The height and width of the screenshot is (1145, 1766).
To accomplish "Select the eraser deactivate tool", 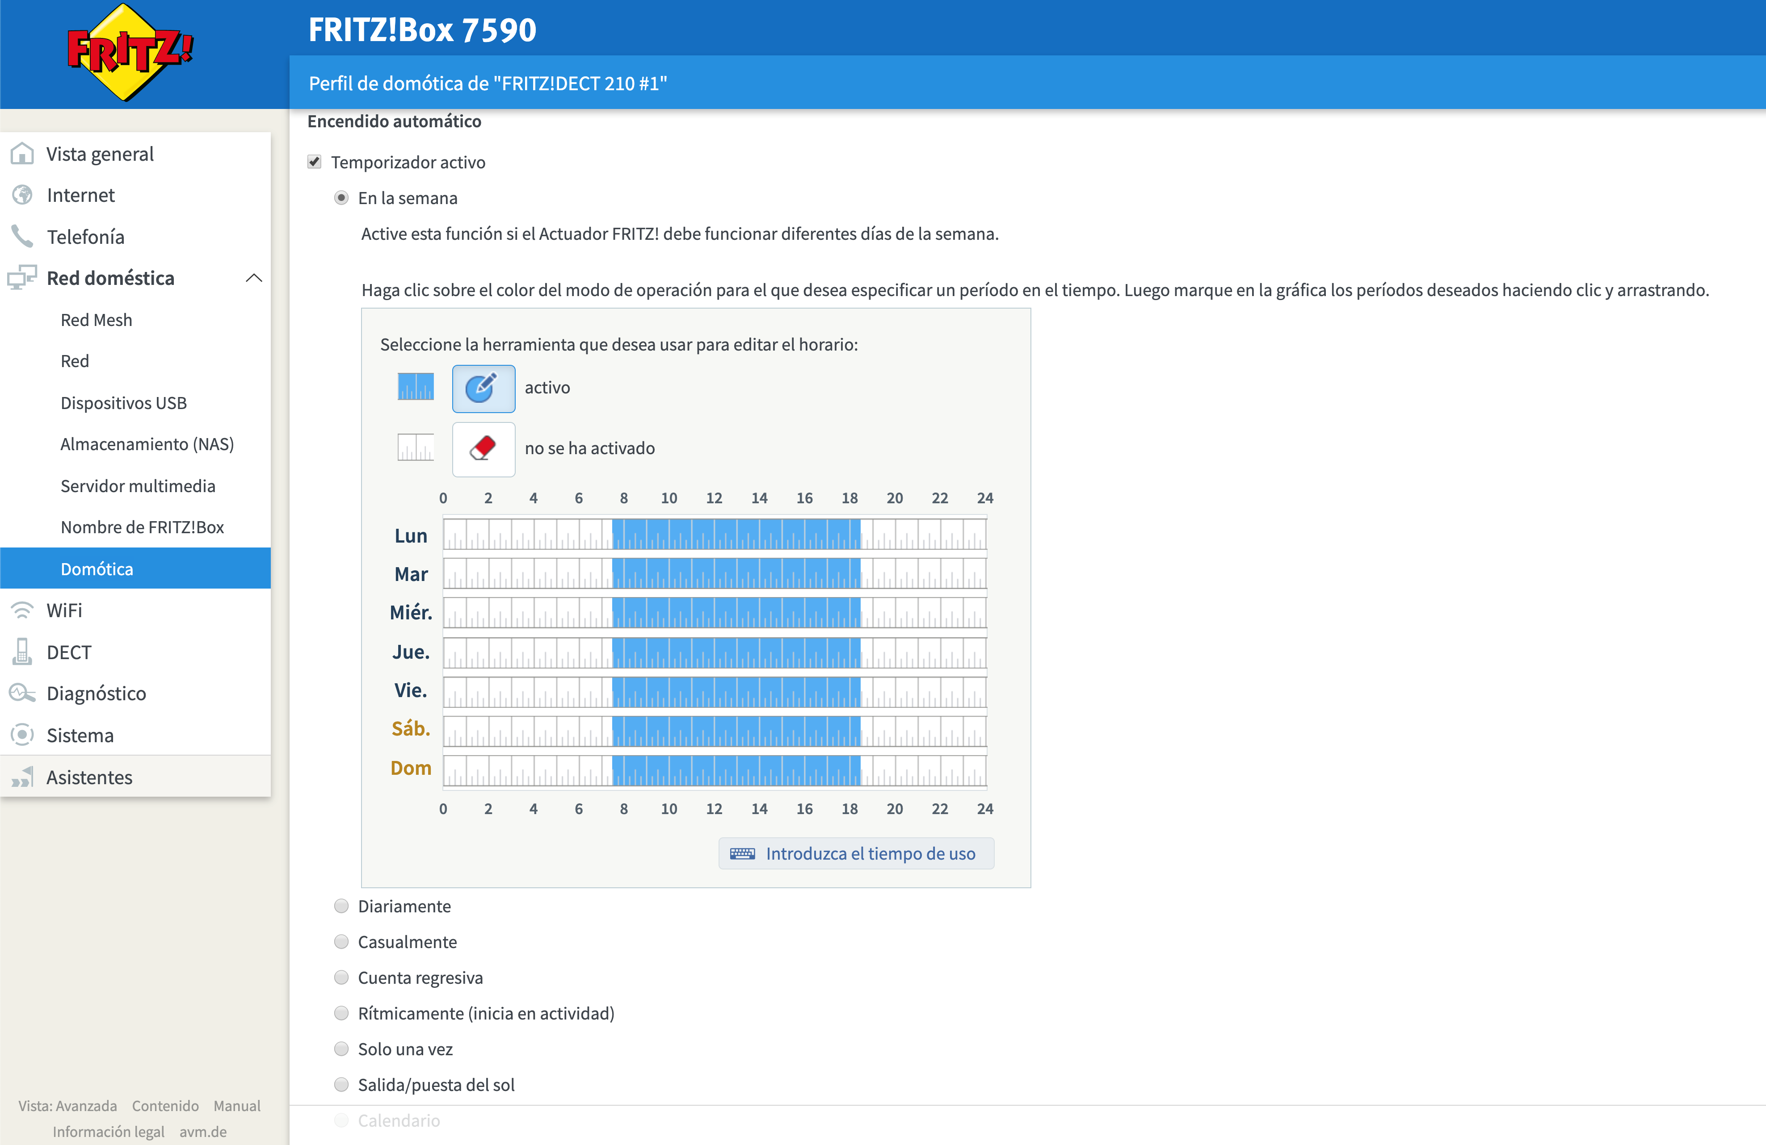I will coord(483,449).
